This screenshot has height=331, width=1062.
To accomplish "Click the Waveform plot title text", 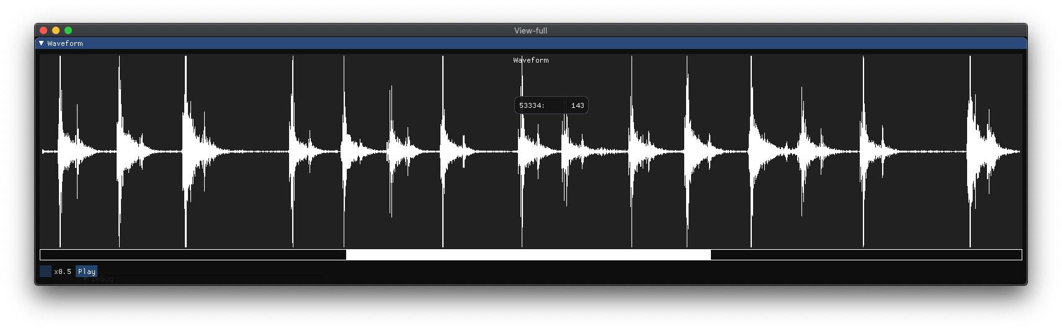I will pyautogui.click(x=530, y=60).
